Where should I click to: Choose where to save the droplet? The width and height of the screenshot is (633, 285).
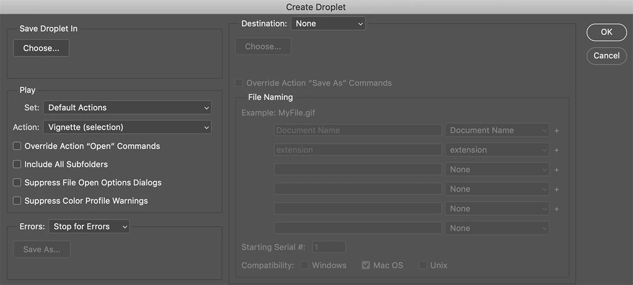coord(41,48)
